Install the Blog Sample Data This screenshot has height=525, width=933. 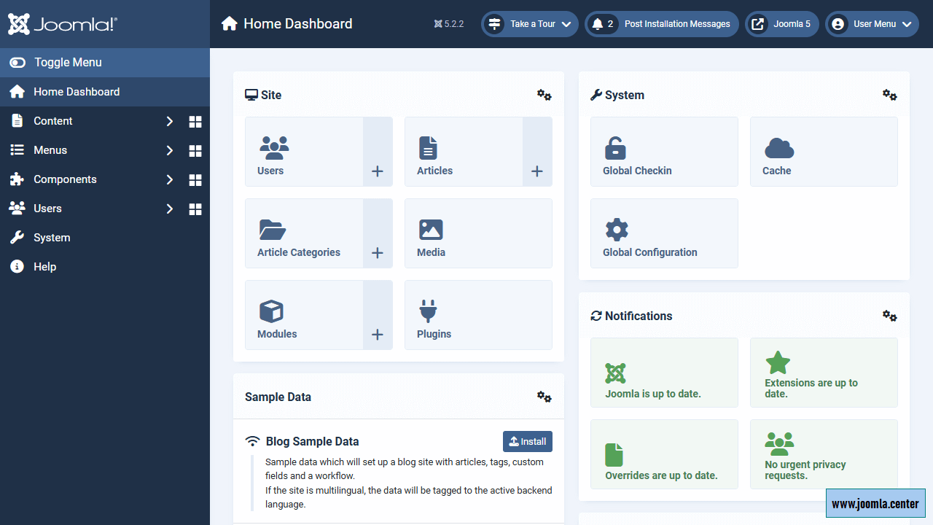pos(528,441)
